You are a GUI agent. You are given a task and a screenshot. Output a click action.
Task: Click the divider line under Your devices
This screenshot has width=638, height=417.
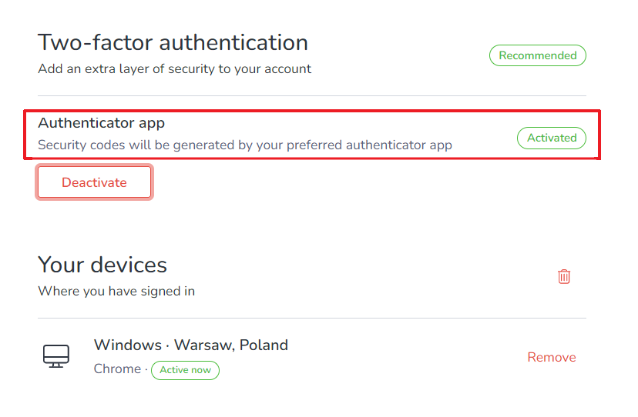click(x=312, y=319)
